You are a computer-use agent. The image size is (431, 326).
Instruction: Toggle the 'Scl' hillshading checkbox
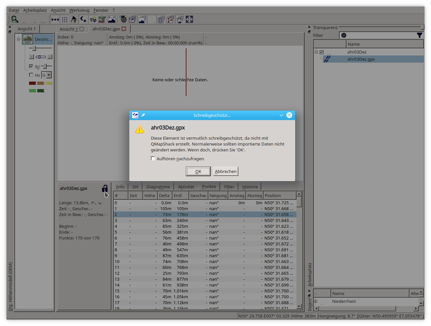click(x=31, y=66)
